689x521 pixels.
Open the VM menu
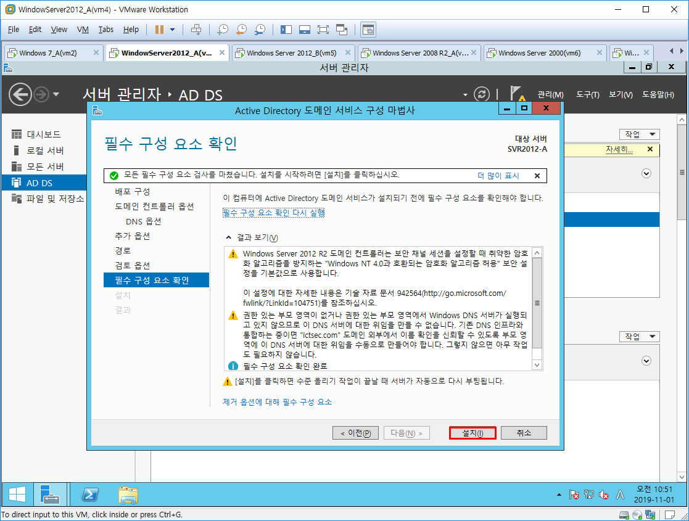point(83,30)
